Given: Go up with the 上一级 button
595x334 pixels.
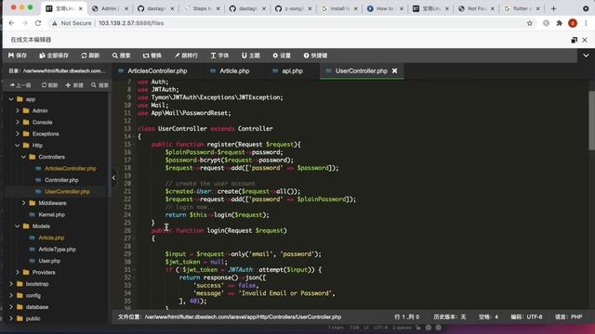Looking at the screenshot, I should [x=20, y=85].
